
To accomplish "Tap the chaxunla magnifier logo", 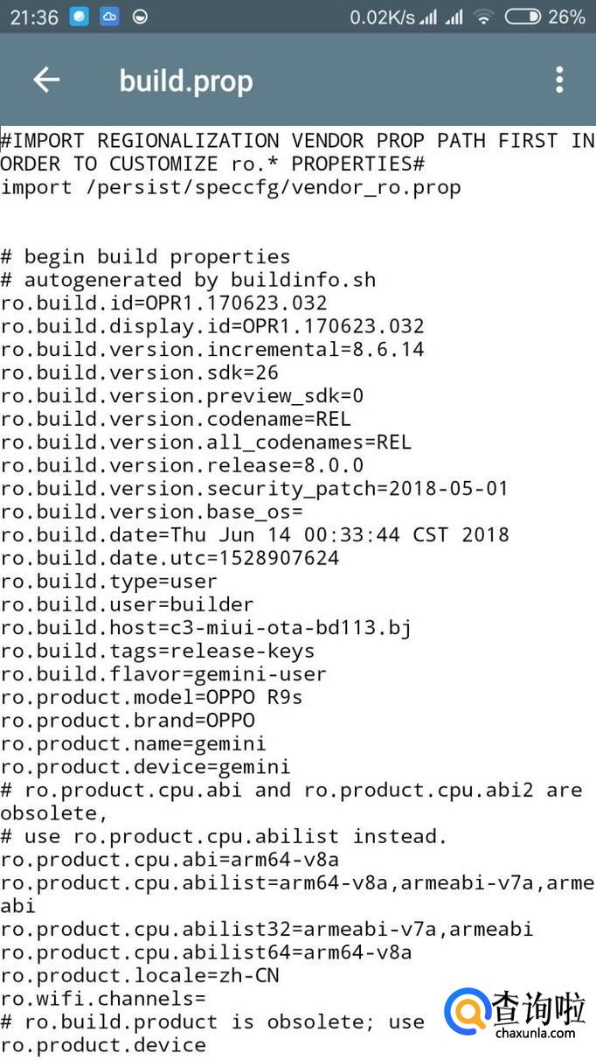I will 466,1015.
